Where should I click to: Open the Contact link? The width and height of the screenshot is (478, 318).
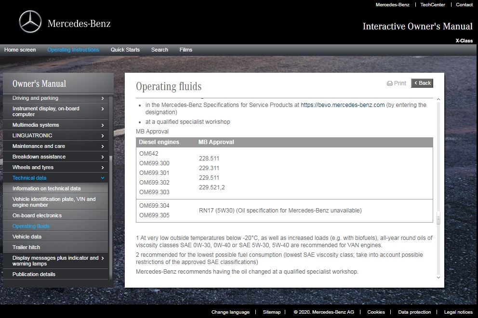click(465, 4)
